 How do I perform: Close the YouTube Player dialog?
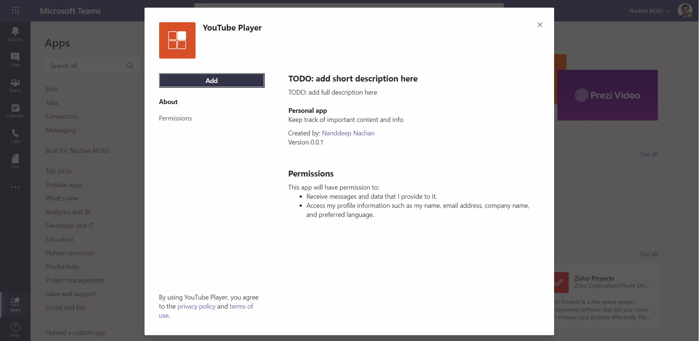[540, 25]
